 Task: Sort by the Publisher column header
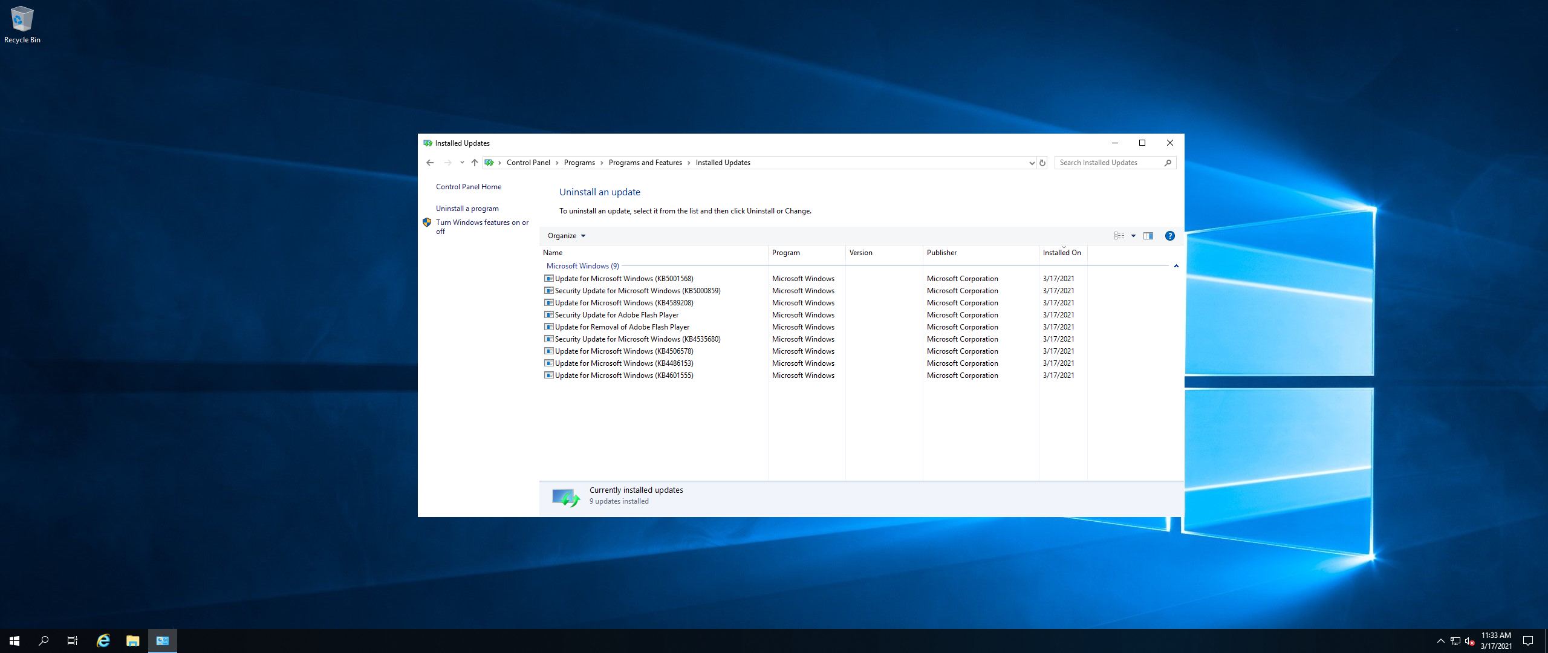coord(981,253)
